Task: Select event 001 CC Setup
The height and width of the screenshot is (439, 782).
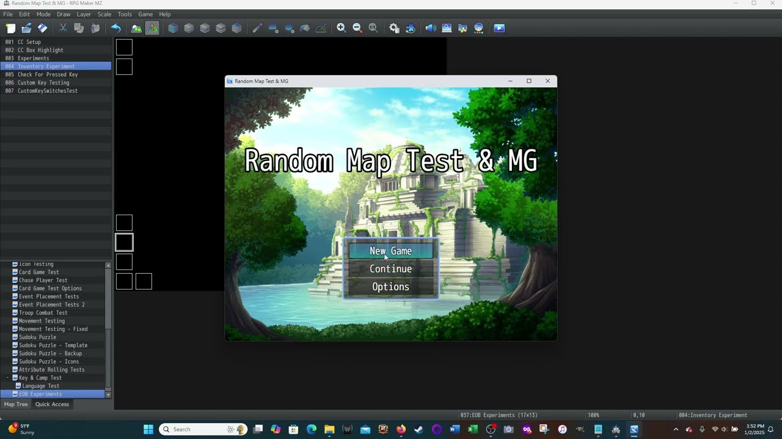Action: pyautogui.click(x=56, y=42)
